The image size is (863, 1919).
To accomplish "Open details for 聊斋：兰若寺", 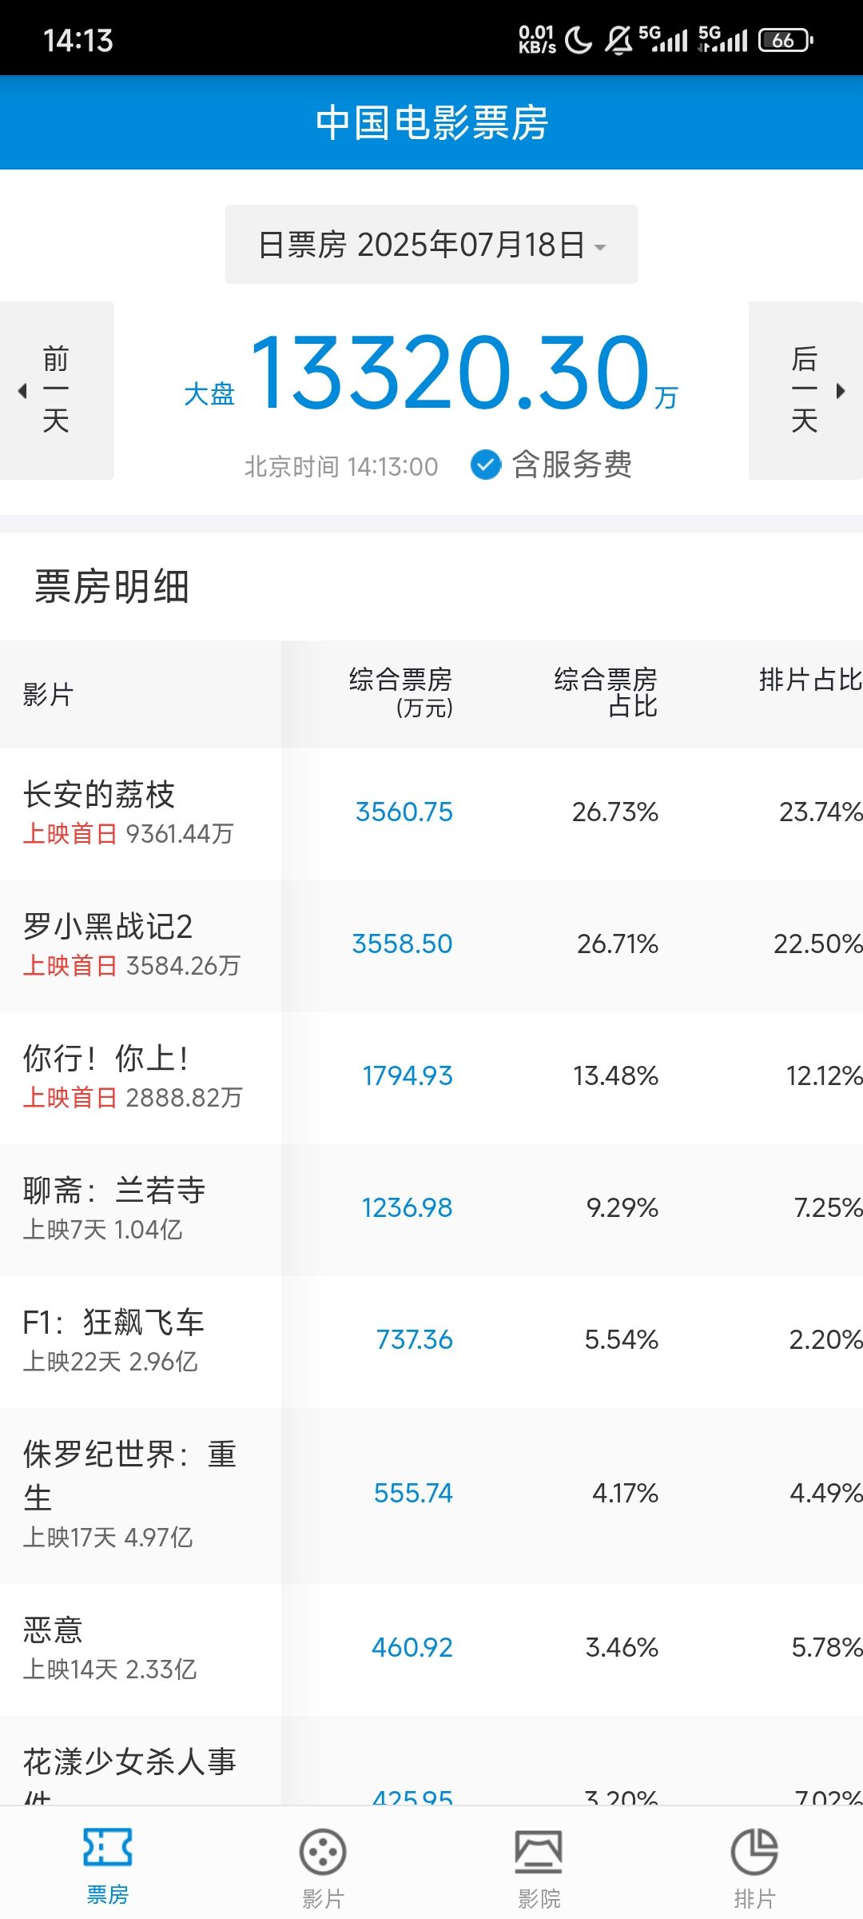I will (x=431, y=1210).
